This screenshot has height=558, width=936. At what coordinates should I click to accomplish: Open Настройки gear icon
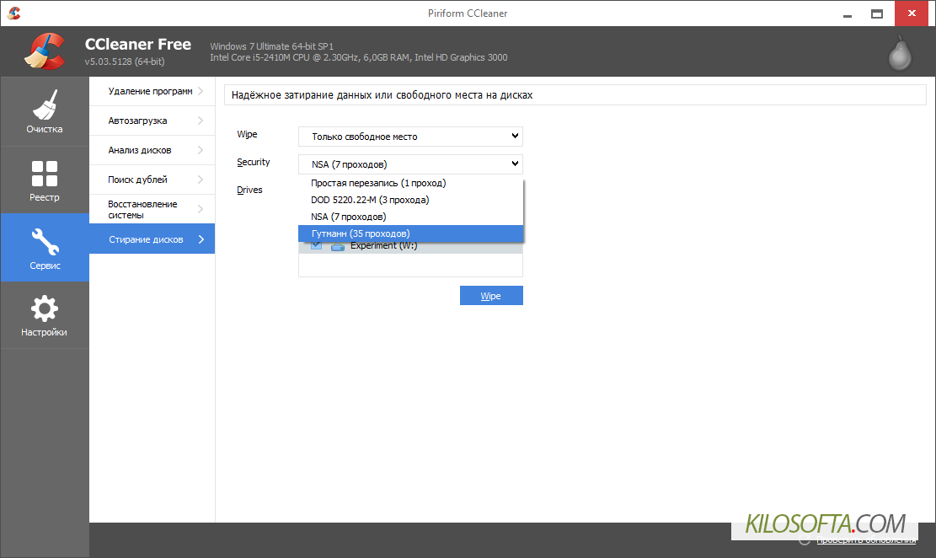(45, 309)
